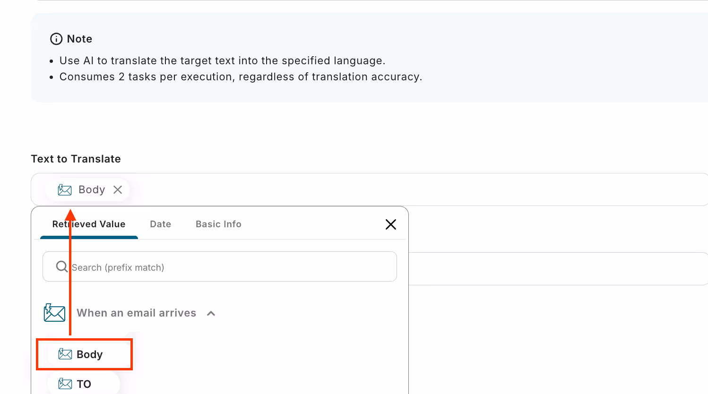This screenshot has width=708, height=394.
Task: Close the value picker popup
Action: [391, 224]
